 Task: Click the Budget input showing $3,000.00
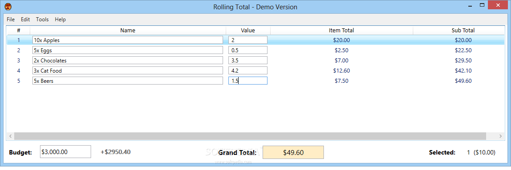tap(65, 152)
